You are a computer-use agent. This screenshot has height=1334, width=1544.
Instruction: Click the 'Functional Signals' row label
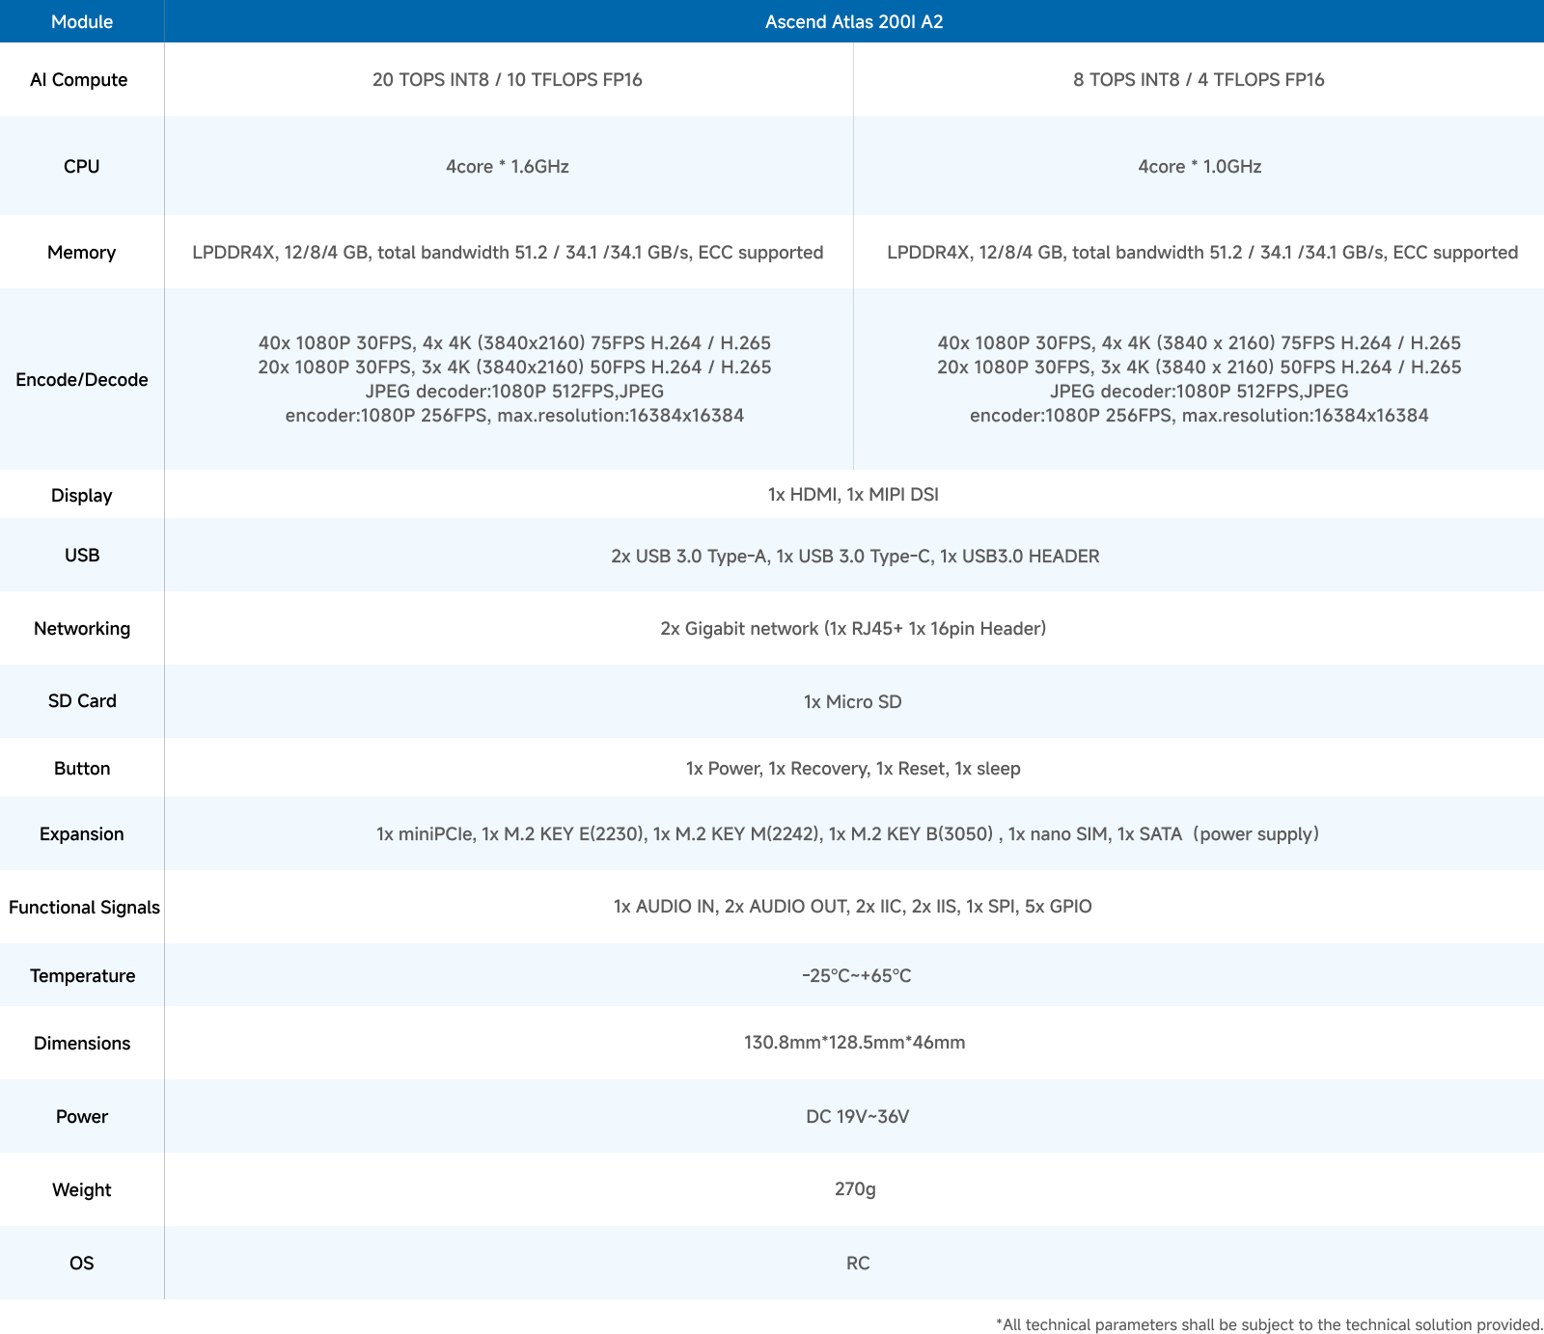[x=84, y=908]
